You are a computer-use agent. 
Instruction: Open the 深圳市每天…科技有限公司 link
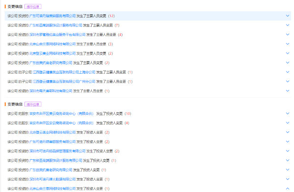(x=51, y=91)
